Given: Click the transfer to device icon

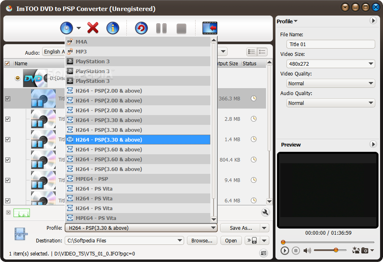Looking at the screenshot, I should pos(252,240).
